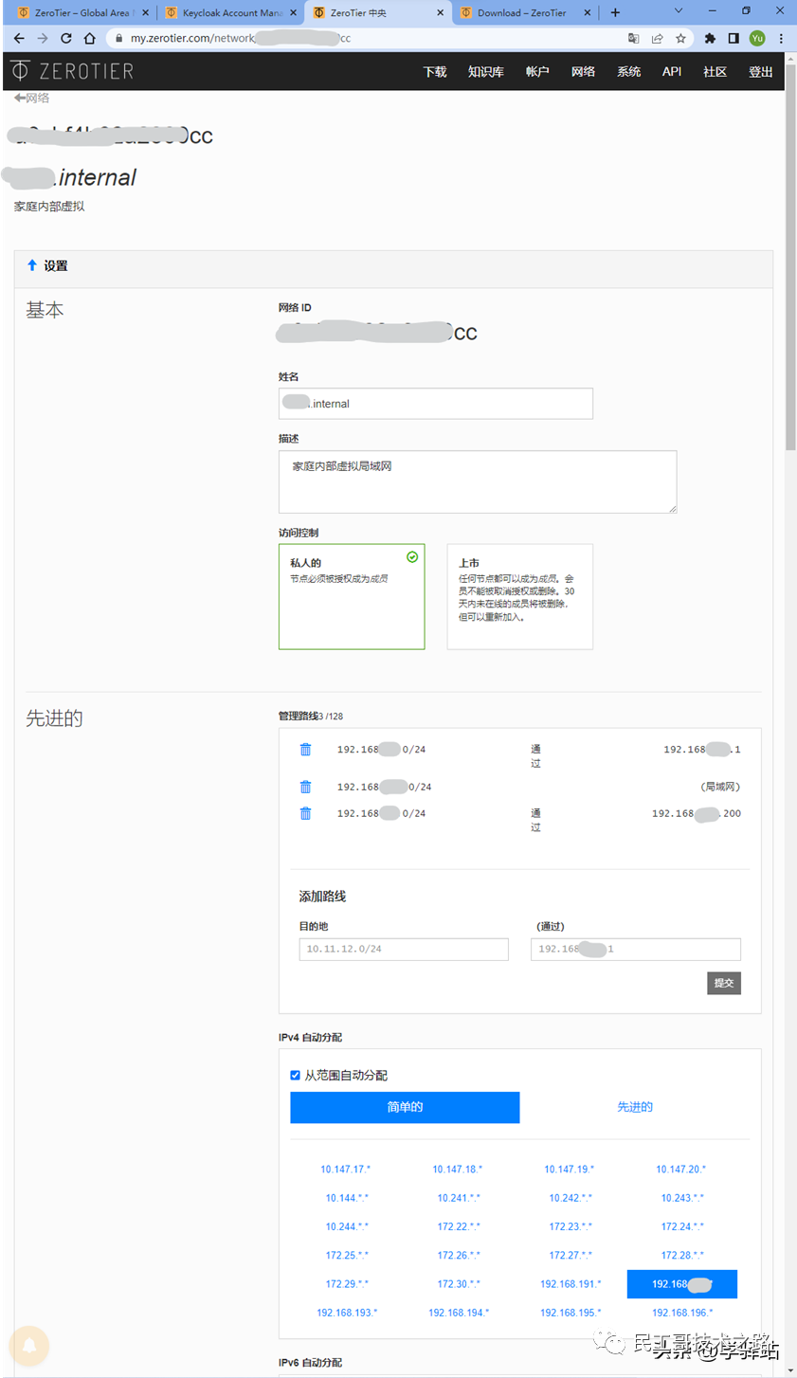This screenshot has width=797, height=1378.
Task: Choose range 172.27.*.*
Action: pos(571,1255)
